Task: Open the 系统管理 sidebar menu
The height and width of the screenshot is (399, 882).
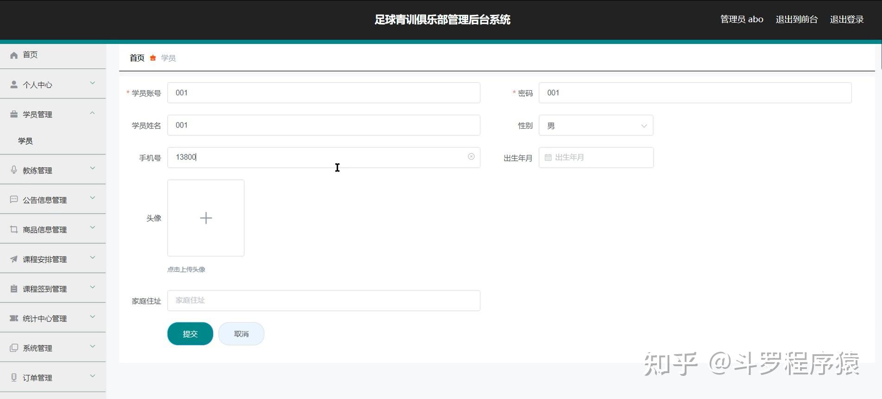Action: [x=53, y=348]
